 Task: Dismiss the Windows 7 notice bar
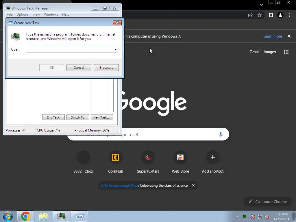click(289, 36)
